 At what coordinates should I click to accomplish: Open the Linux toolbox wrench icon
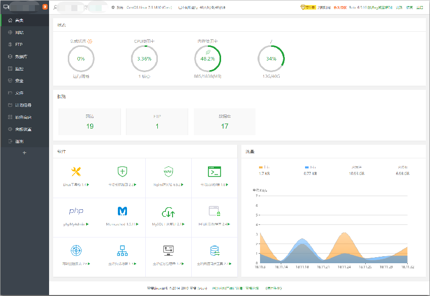(x=76, y=171)
